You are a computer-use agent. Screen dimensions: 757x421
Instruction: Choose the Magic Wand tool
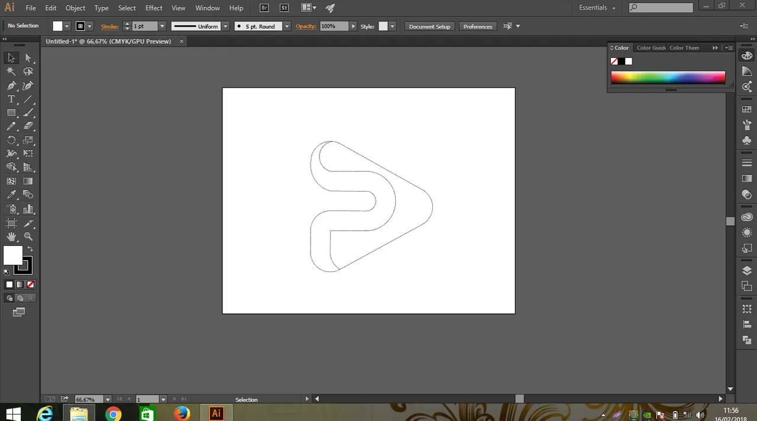pyautogui.click(x=11, y=72)
